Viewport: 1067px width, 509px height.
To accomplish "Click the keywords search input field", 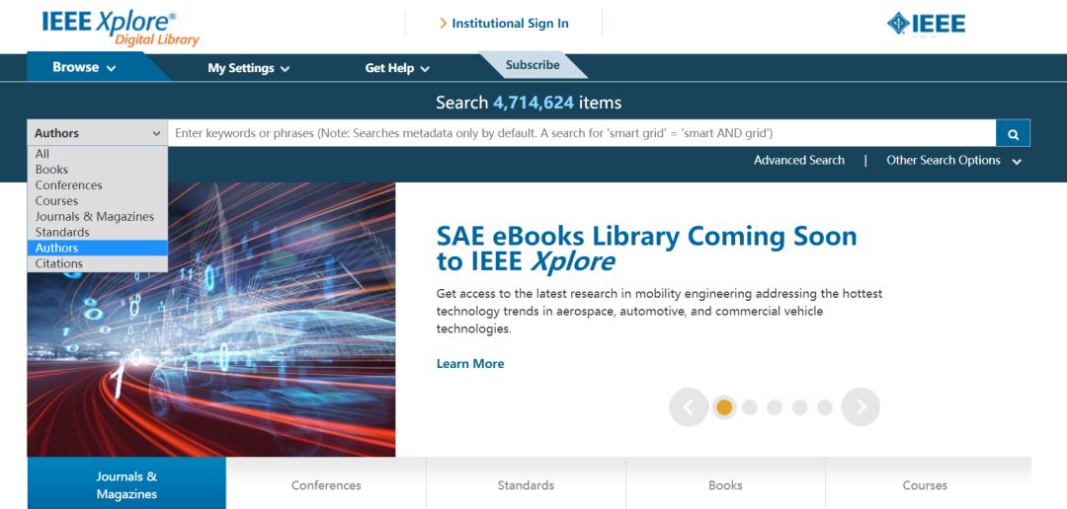I will click(582, 133).
